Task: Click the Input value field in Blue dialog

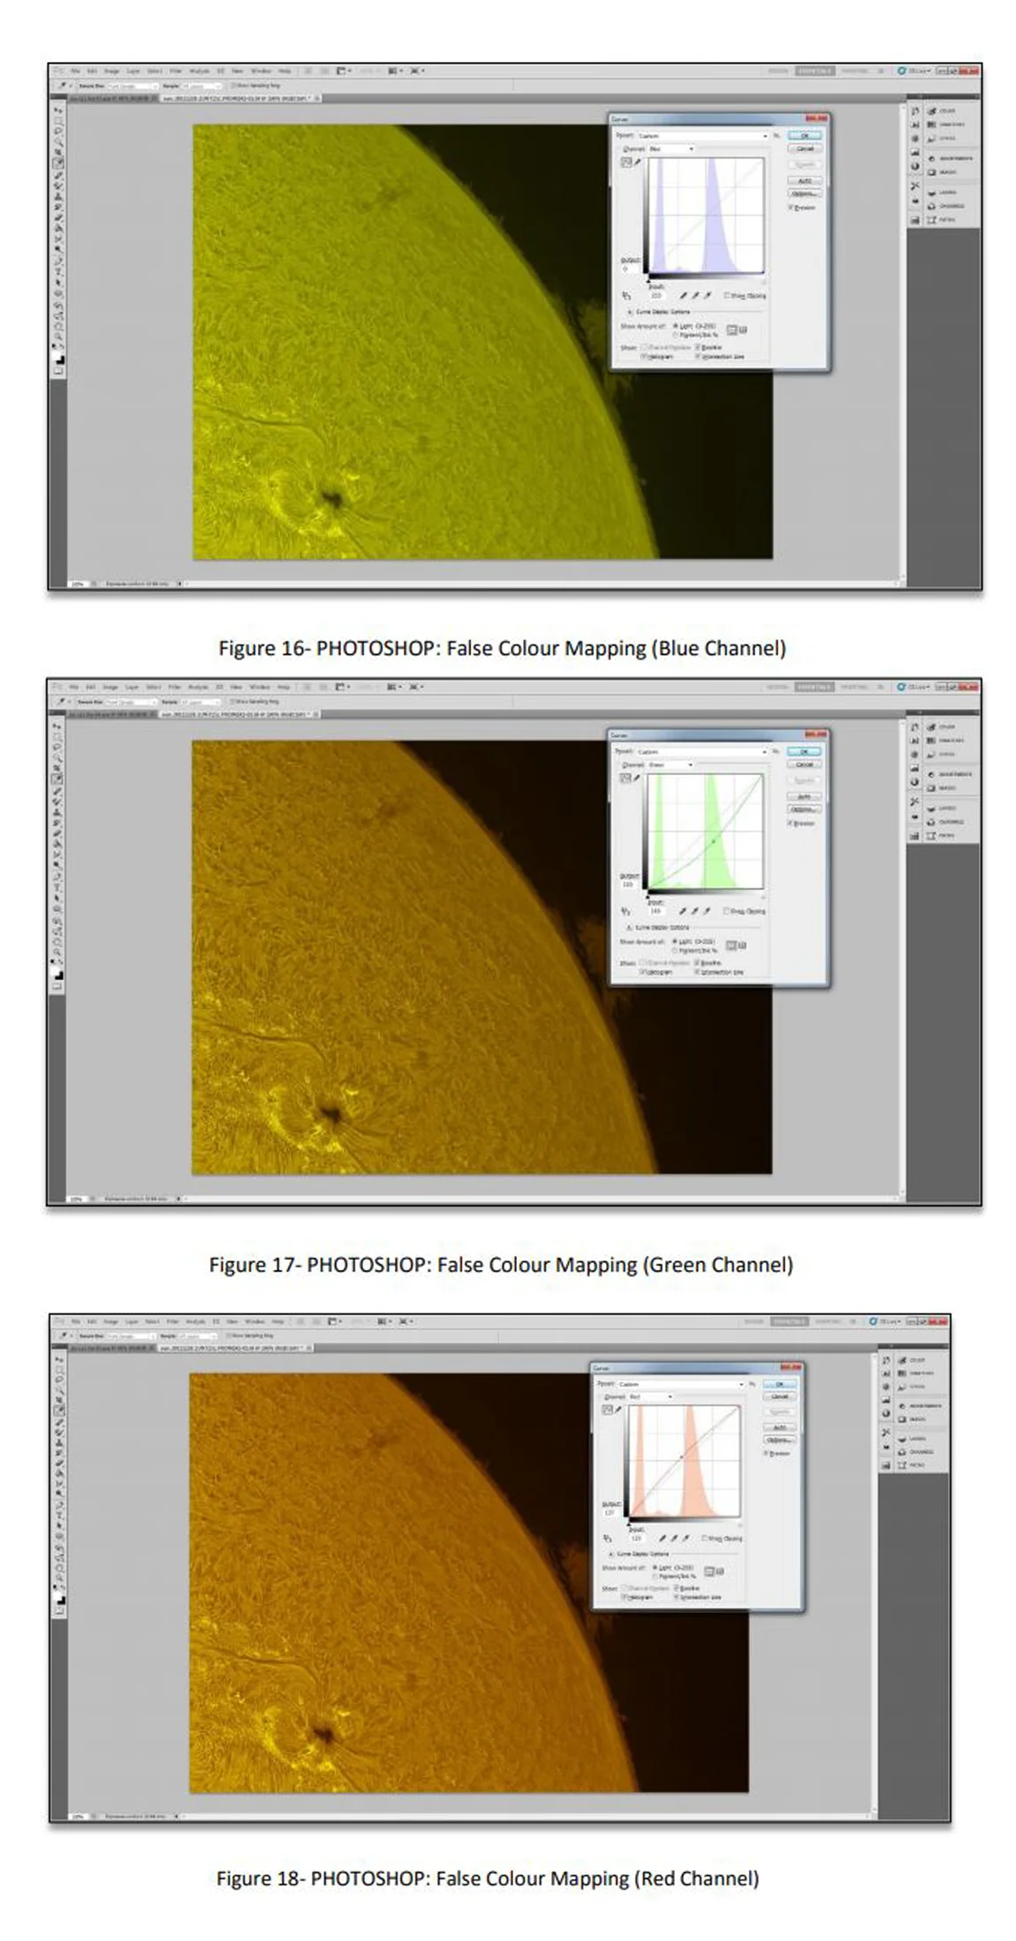Action: point(658,295)
